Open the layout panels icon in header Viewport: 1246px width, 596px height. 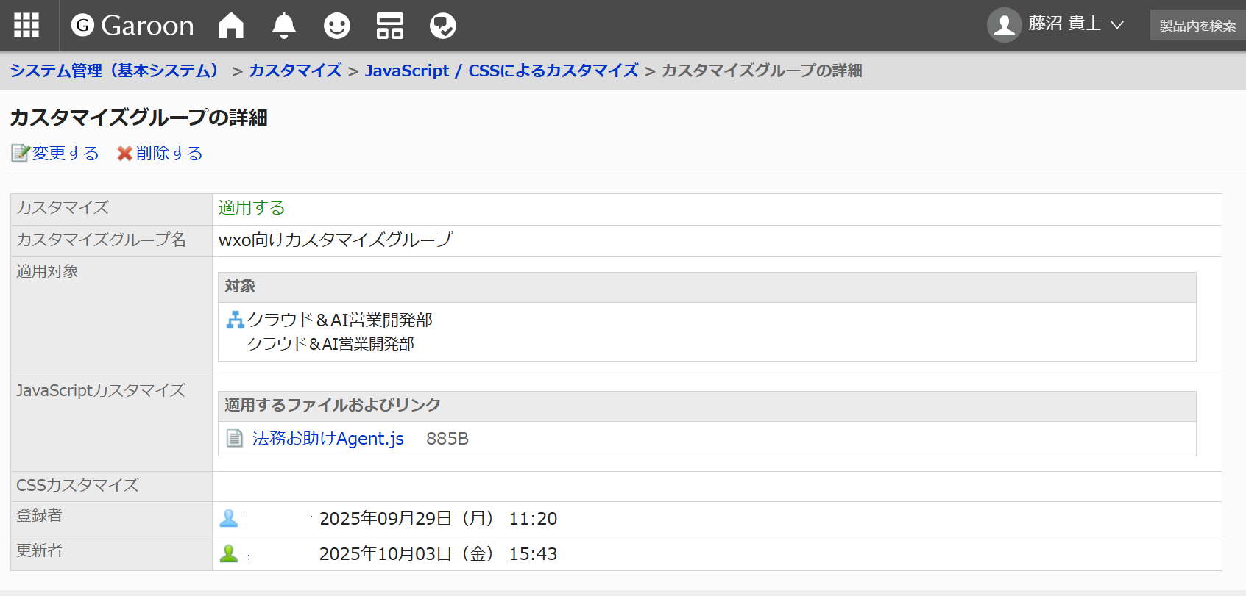390,26
